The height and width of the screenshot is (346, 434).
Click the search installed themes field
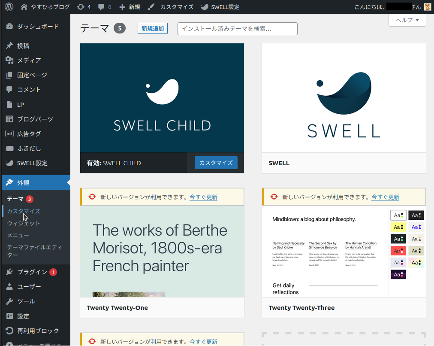click(x=238, y=28)
